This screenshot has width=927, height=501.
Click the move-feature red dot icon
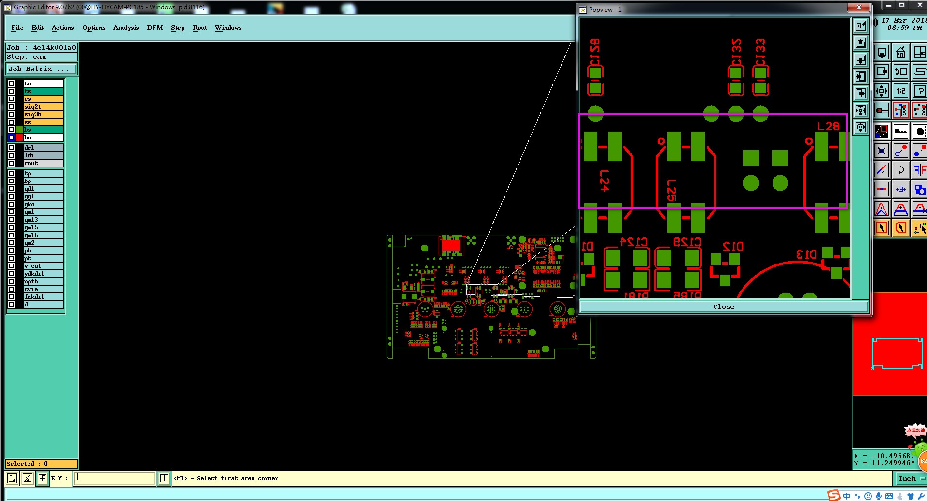tap(901, 151)
